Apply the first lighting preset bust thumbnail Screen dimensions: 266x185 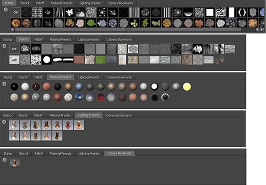14,125
